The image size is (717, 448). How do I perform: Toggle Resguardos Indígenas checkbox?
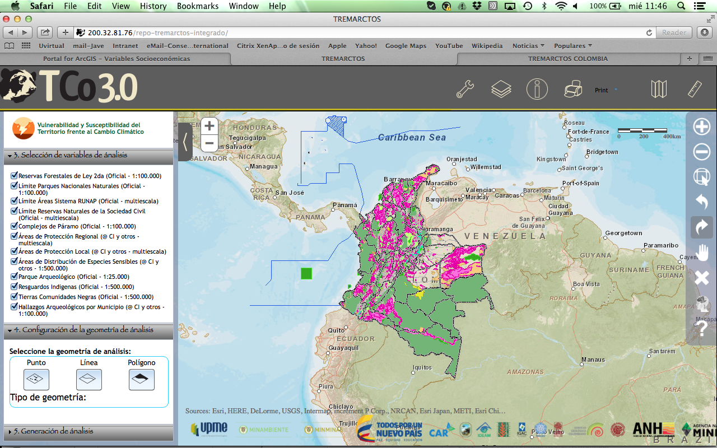pos(14,287)
